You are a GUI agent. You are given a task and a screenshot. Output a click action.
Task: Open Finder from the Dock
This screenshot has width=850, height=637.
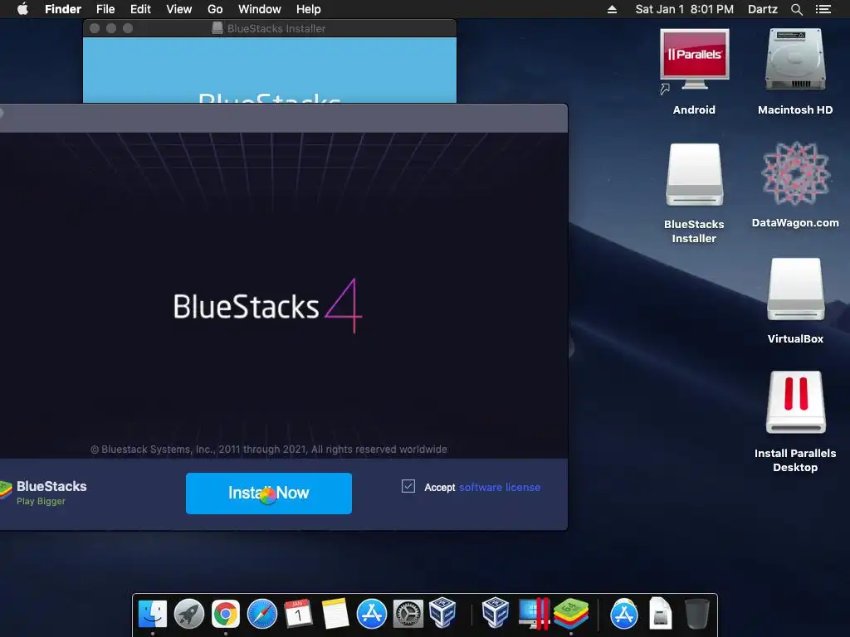tap(153, 614)
